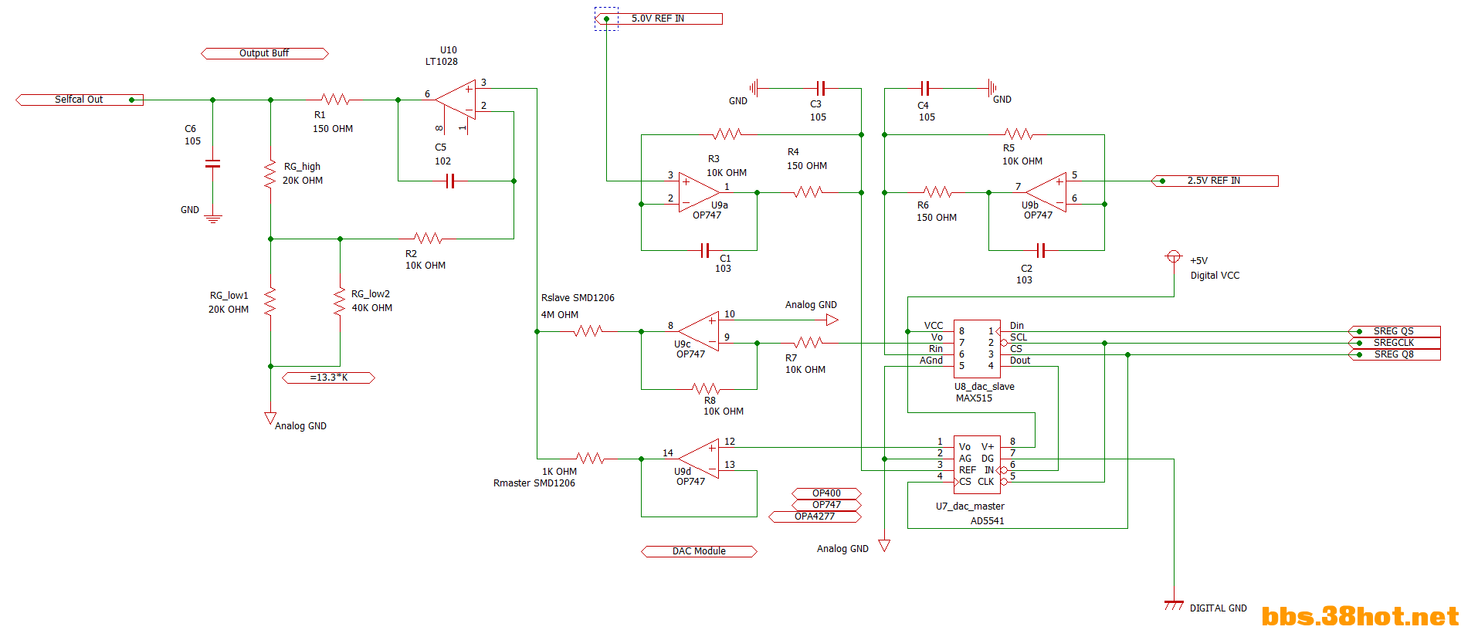Image resolution: width=1461 pixels, height=630 pixels.
Task: Click the OP400 label box
Action: tap(826, 493)
